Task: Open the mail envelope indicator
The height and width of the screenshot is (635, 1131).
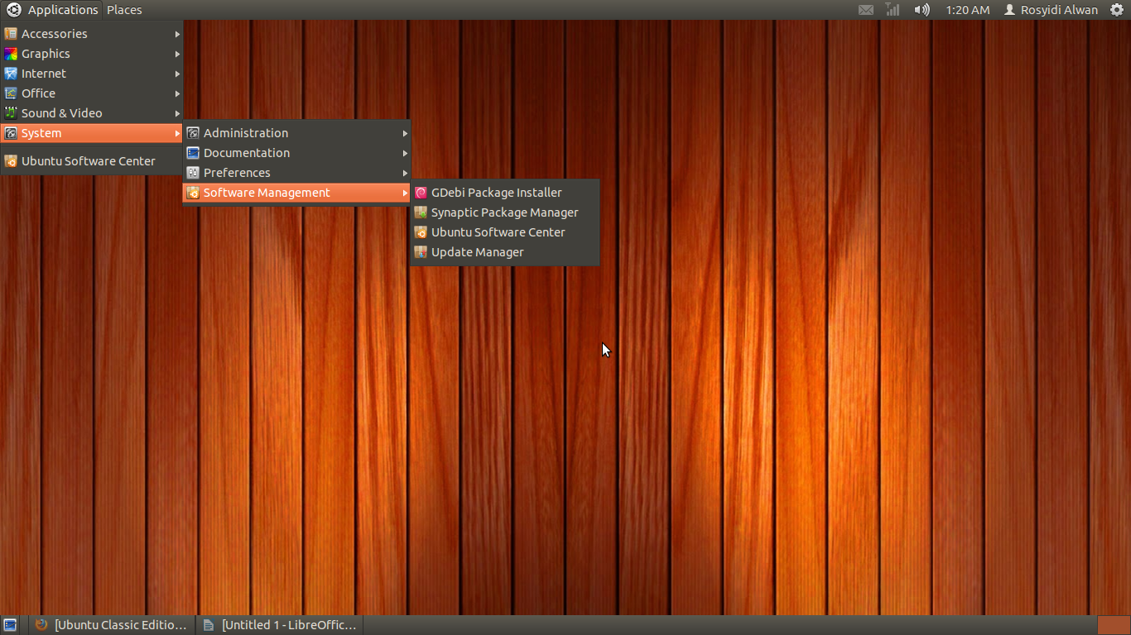Action: pyautogui.click(x=866, y=10)
